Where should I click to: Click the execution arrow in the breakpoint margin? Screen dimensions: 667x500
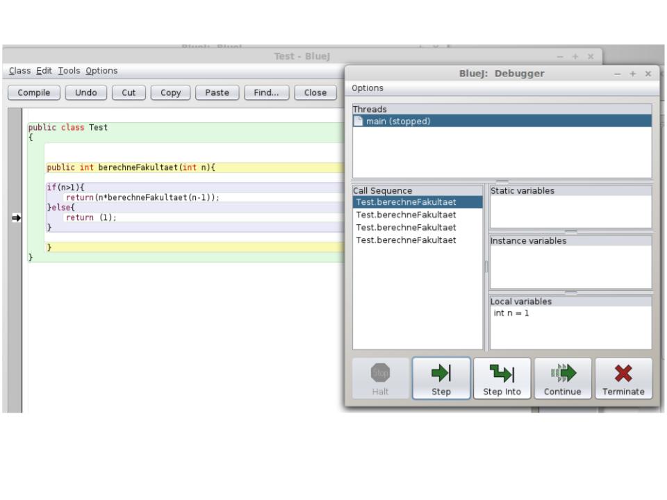16,218
